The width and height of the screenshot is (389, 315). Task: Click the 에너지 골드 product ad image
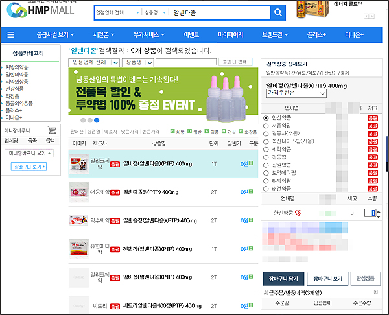point(312,9)
